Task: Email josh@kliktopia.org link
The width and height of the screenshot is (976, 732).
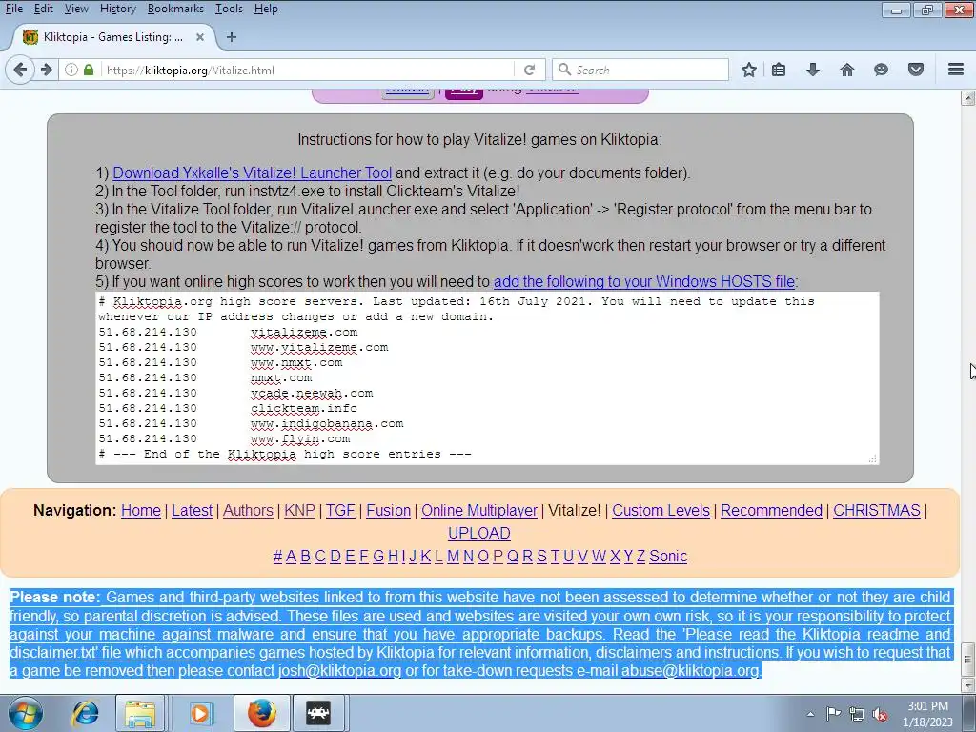Action: point(340,671)
